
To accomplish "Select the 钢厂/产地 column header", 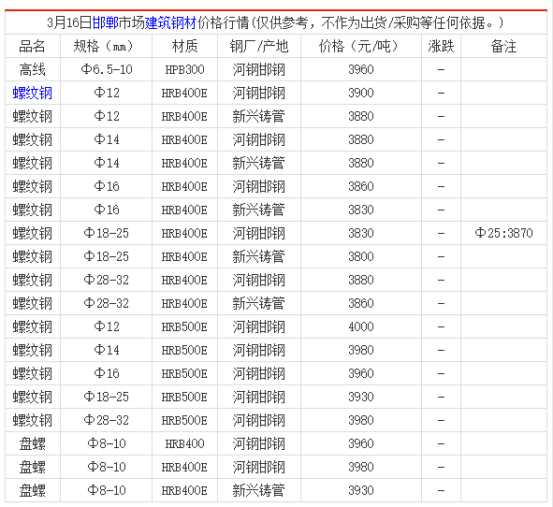I will coord(259,46).
